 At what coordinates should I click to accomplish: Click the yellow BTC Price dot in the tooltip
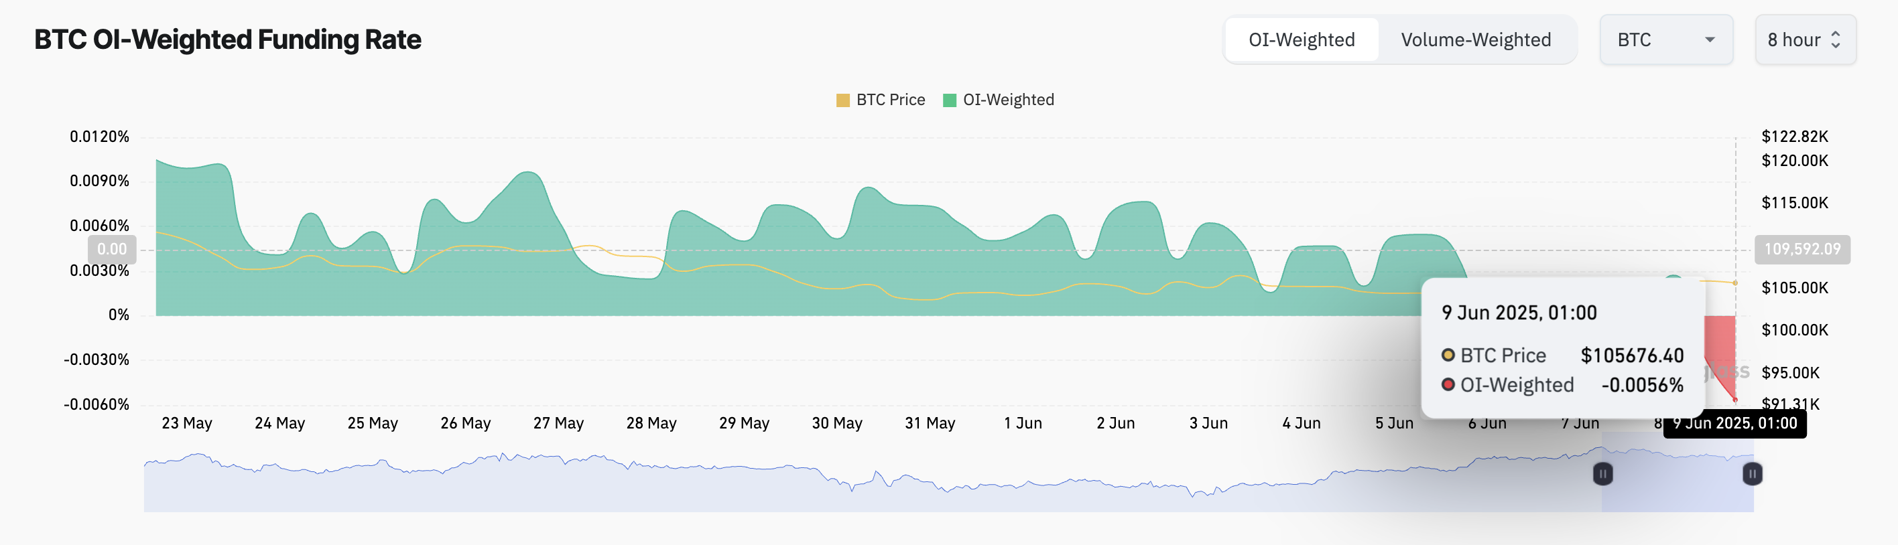[x=1448, y=355]
